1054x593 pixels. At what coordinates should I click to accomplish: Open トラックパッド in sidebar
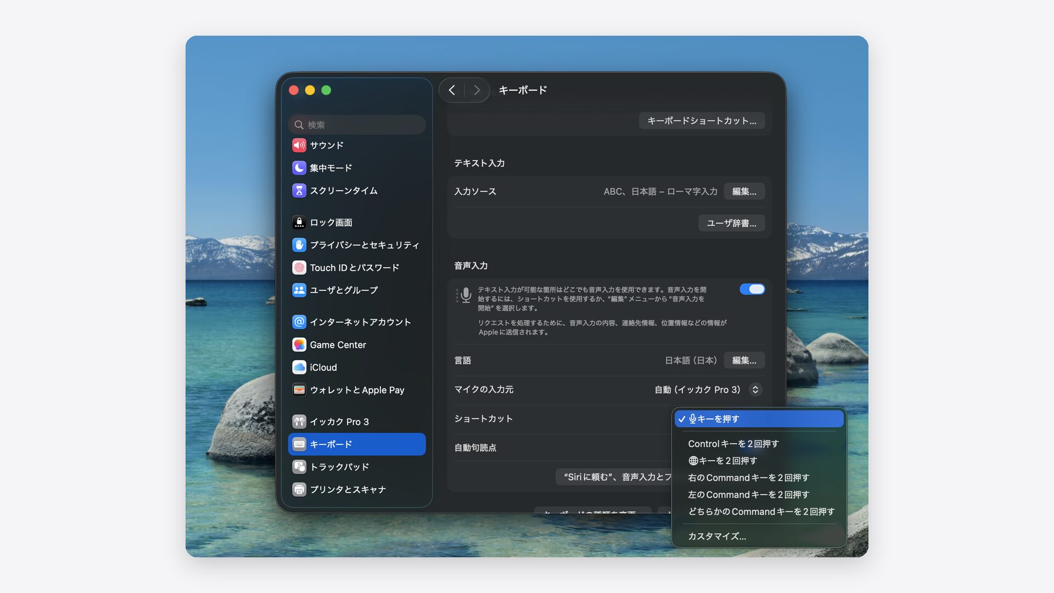point(357,467)
